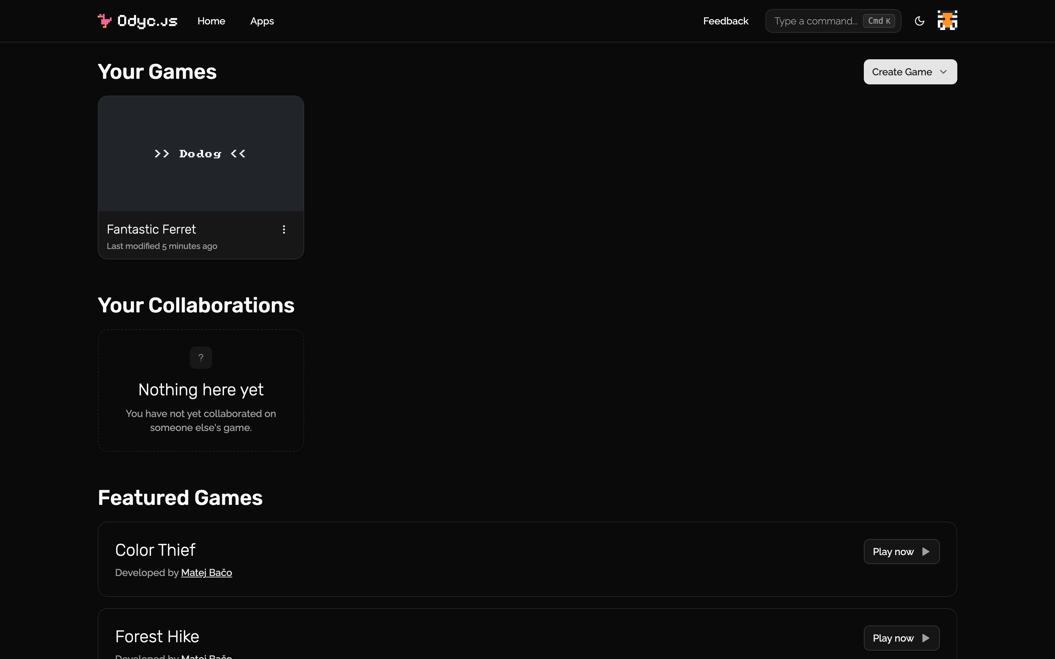Expand the Create Game dropdown chevron
This screenshot has width=1055, height=659.
point(943,72)
